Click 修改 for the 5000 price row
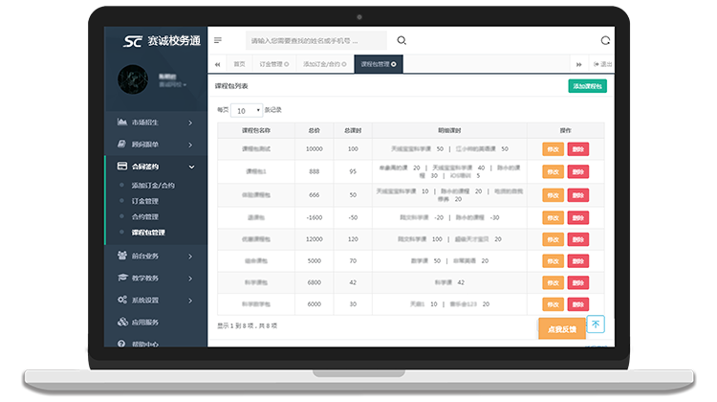 pos(553,261)
